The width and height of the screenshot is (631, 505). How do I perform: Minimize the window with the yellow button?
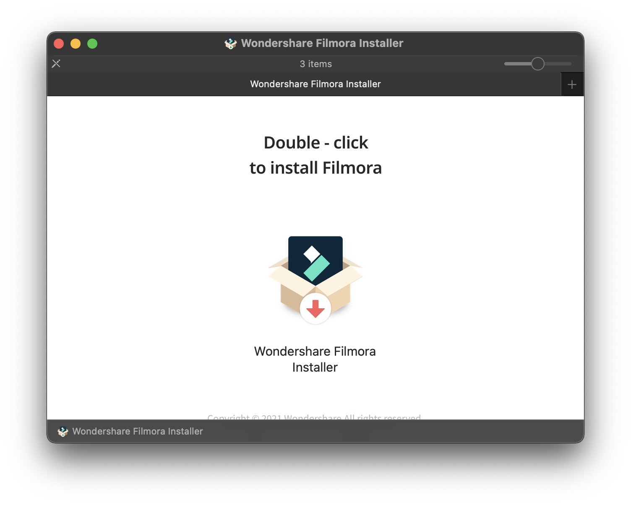[76, 43]
